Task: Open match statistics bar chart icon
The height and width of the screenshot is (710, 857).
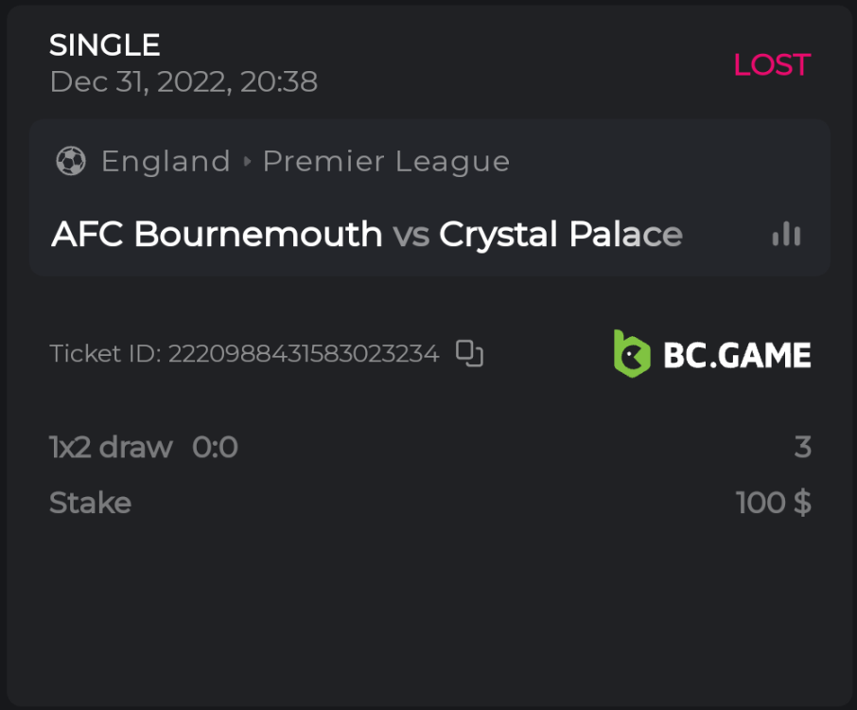Action: 786,234
